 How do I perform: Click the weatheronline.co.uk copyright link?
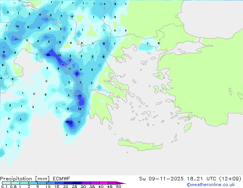click(211, 185)
